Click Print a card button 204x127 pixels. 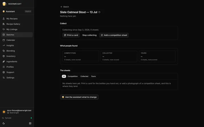(x=71, y=35)
